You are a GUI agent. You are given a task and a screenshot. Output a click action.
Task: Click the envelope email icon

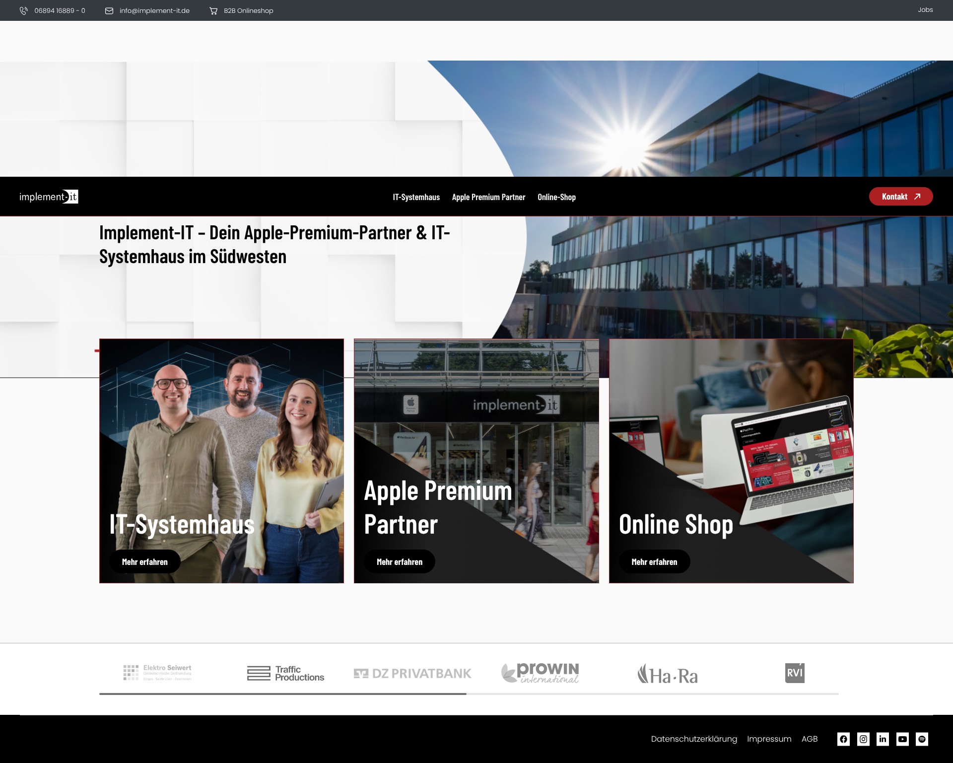tap(109, 10)
